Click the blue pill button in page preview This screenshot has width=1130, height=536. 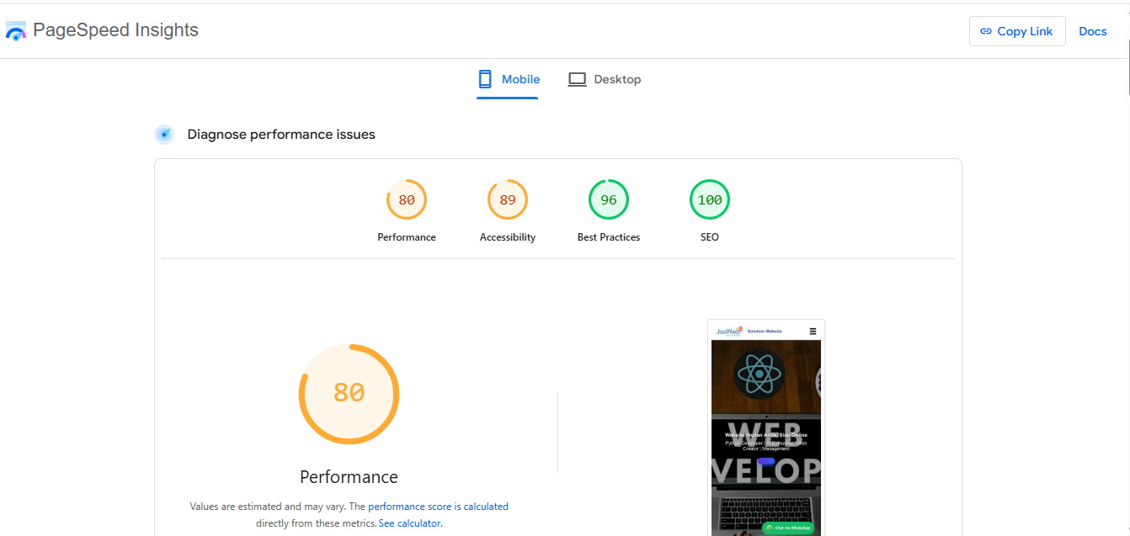pos(766,461)
